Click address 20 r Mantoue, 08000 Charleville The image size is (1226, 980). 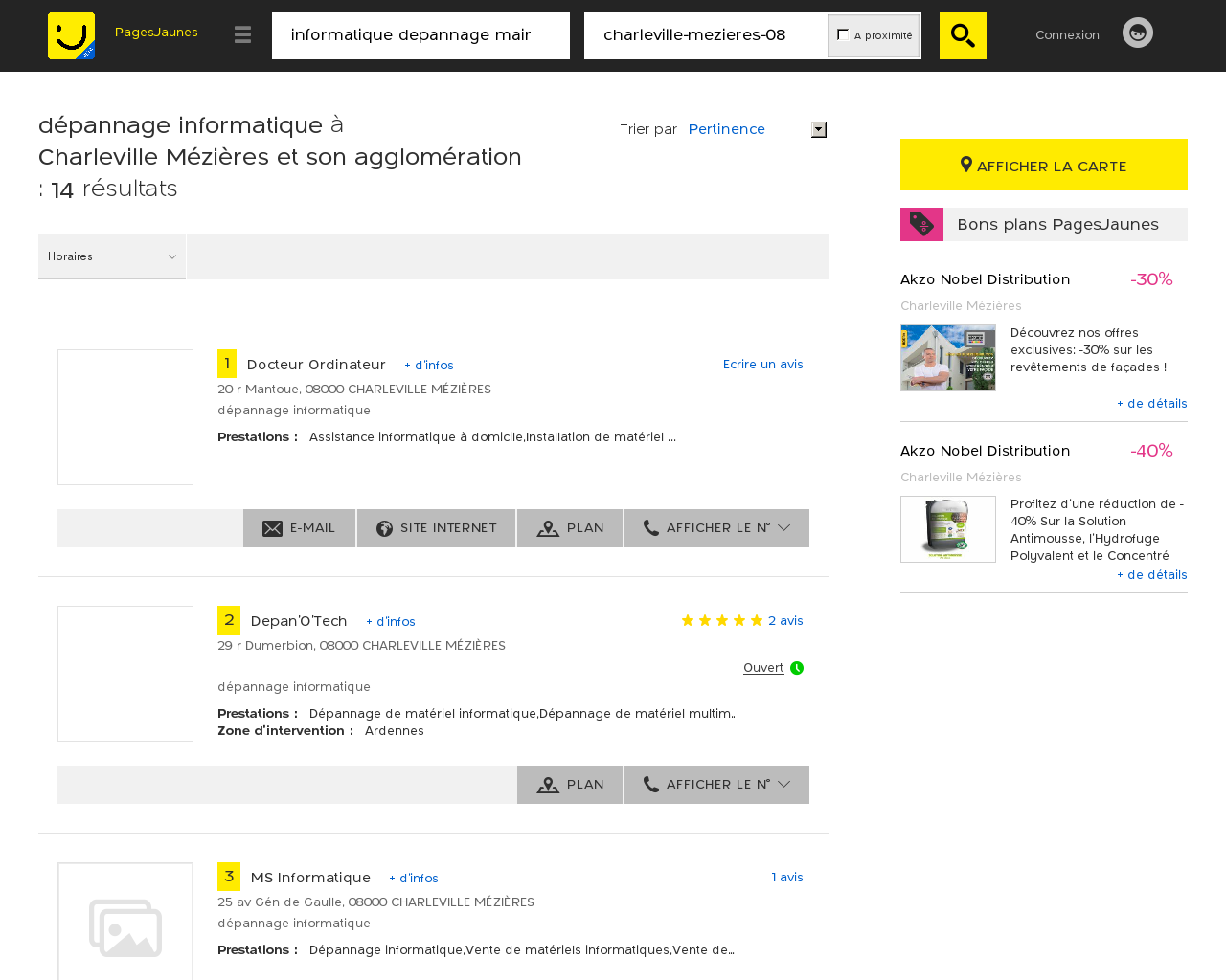(x=354, y=390)
